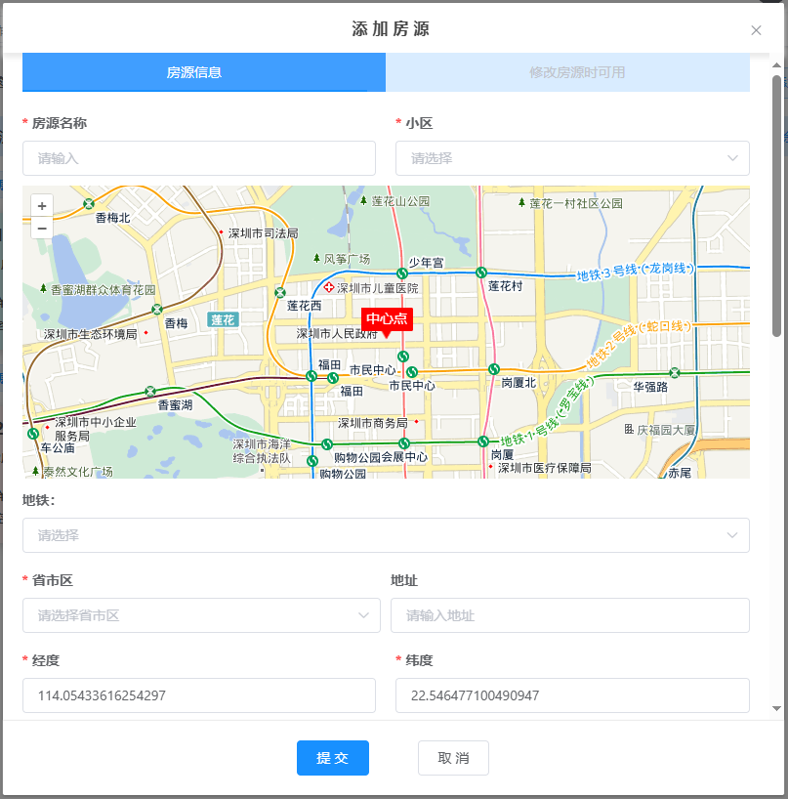Click the 香梅北 metro station icon
This screenshot has height=799, width=788.
click(x=89, y=204)
